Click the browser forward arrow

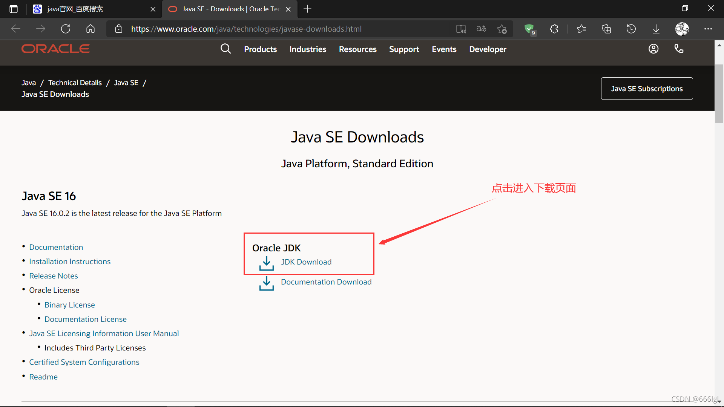tap(41, 29)
